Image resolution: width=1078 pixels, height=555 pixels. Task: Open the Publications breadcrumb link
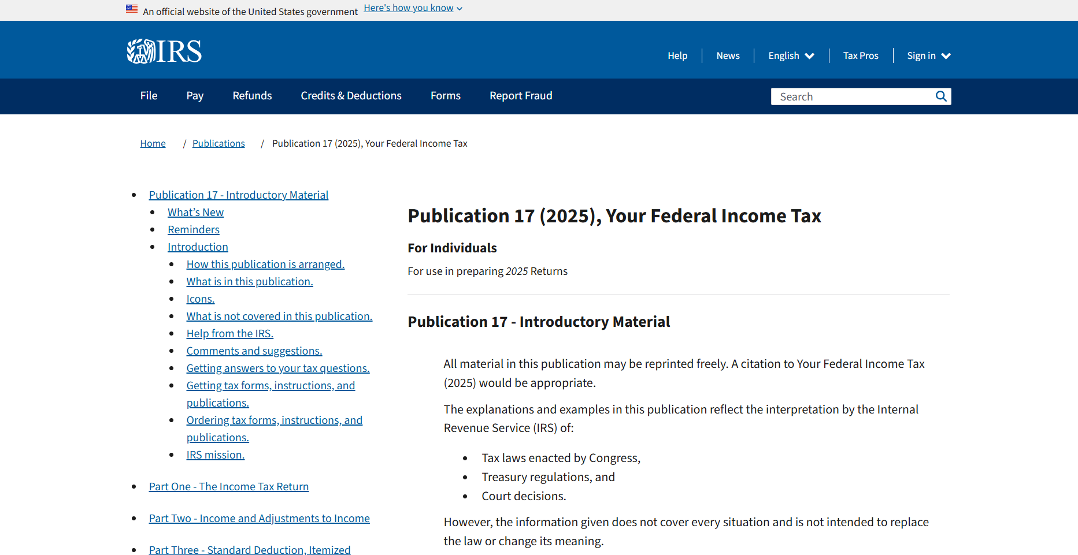tap(218, 143)
